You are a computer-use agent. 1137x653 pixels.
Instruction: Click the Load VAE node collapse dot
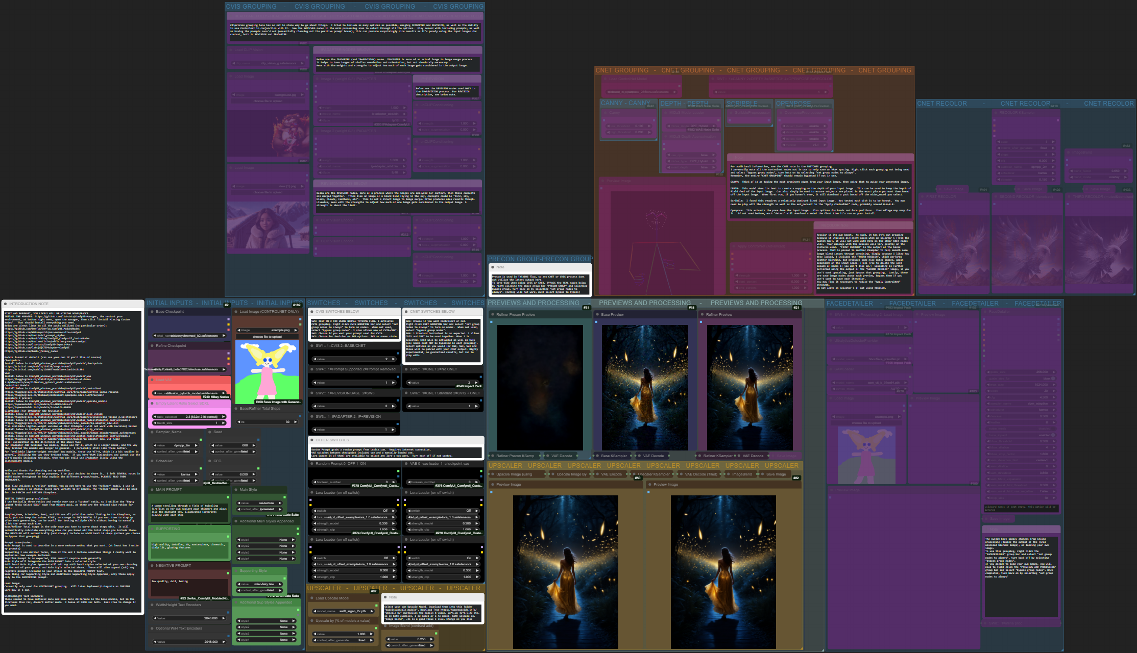point(152,380)
